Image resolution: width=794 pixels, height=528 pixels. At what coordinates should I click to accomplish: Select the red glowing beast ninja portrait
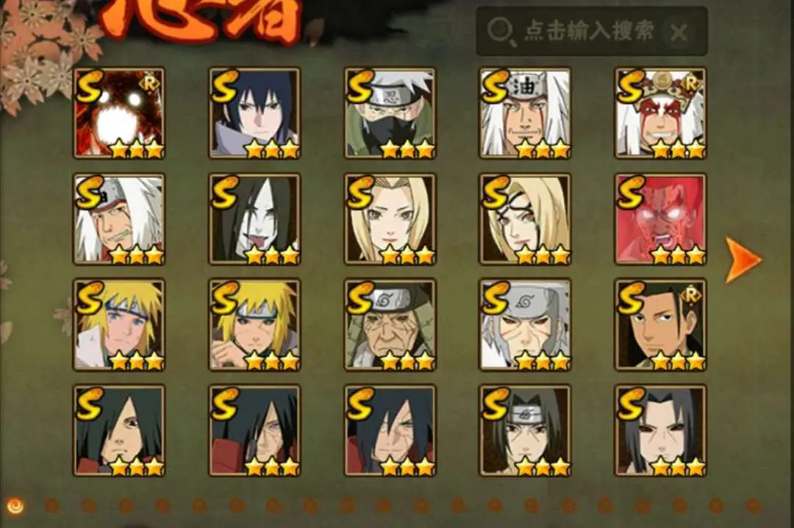(119, 113)
